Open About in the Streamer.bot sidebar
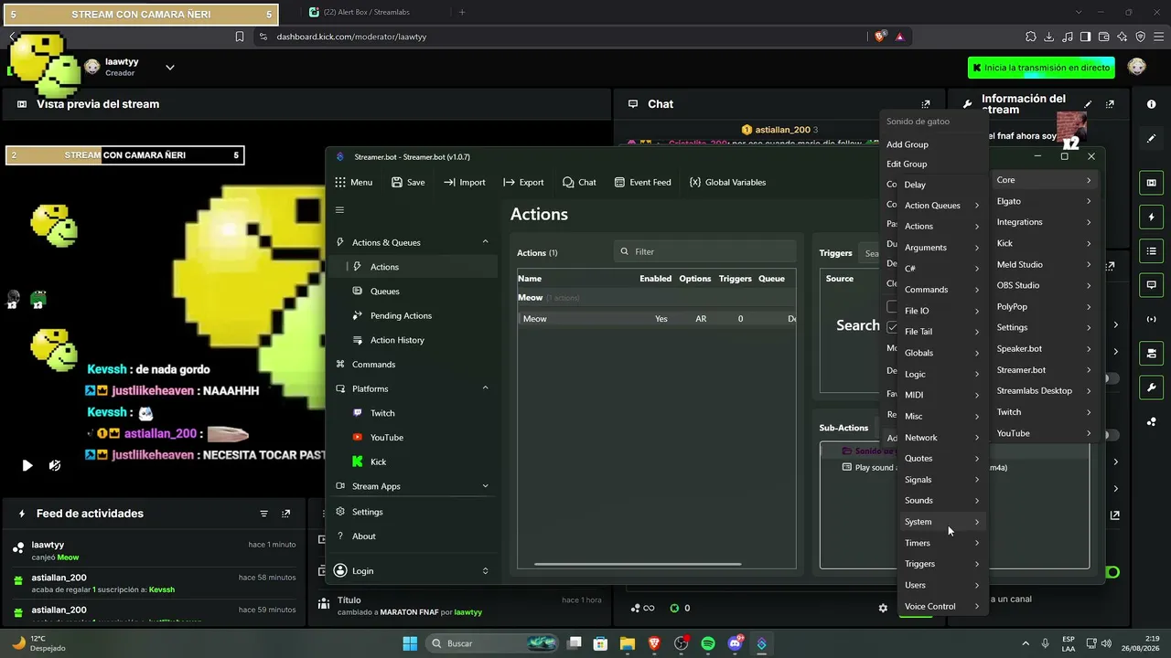Image resolution: width=1171 pixels, height=658 pixels. point(413,536)
